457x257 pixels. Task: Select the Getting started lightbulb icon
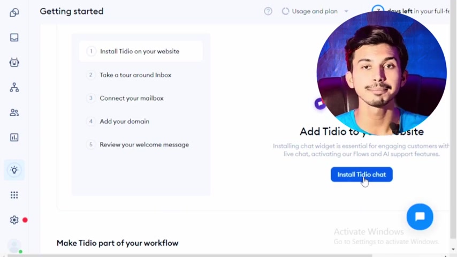pos(14,170)
